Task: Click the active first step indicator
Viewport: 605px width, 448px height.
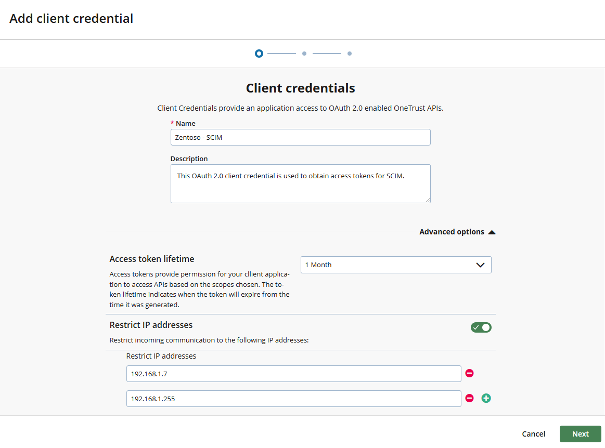Action: (x=259, y=54)
